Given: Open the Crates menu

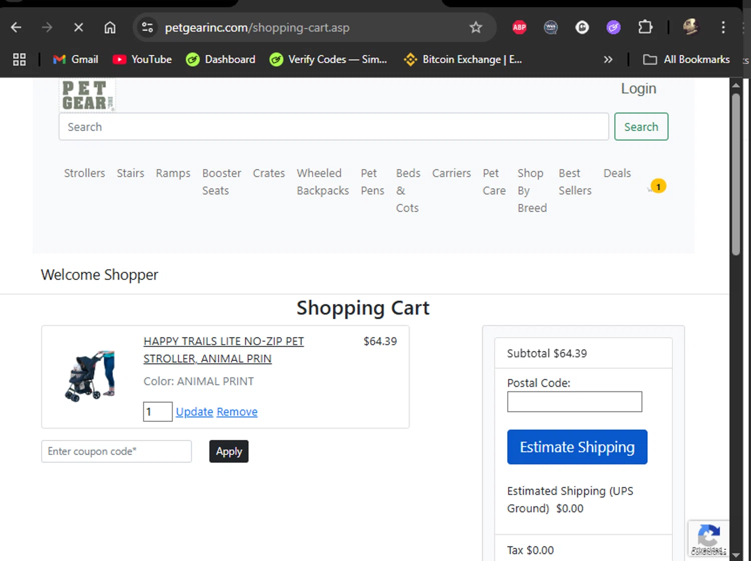Looking at the screenshot, I should click(269, 173).
